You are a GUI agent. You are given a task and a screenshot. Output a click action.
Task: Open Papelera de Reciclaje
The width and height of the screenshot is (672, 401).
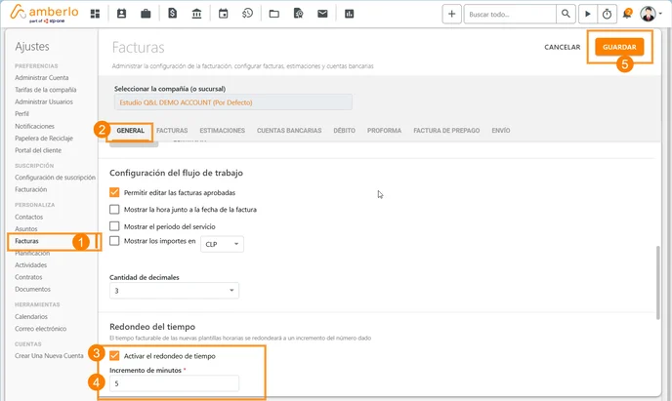click(x=44, y=138)
